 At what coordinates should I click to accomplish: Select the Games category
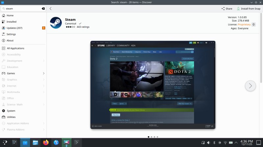click(23, 73)
